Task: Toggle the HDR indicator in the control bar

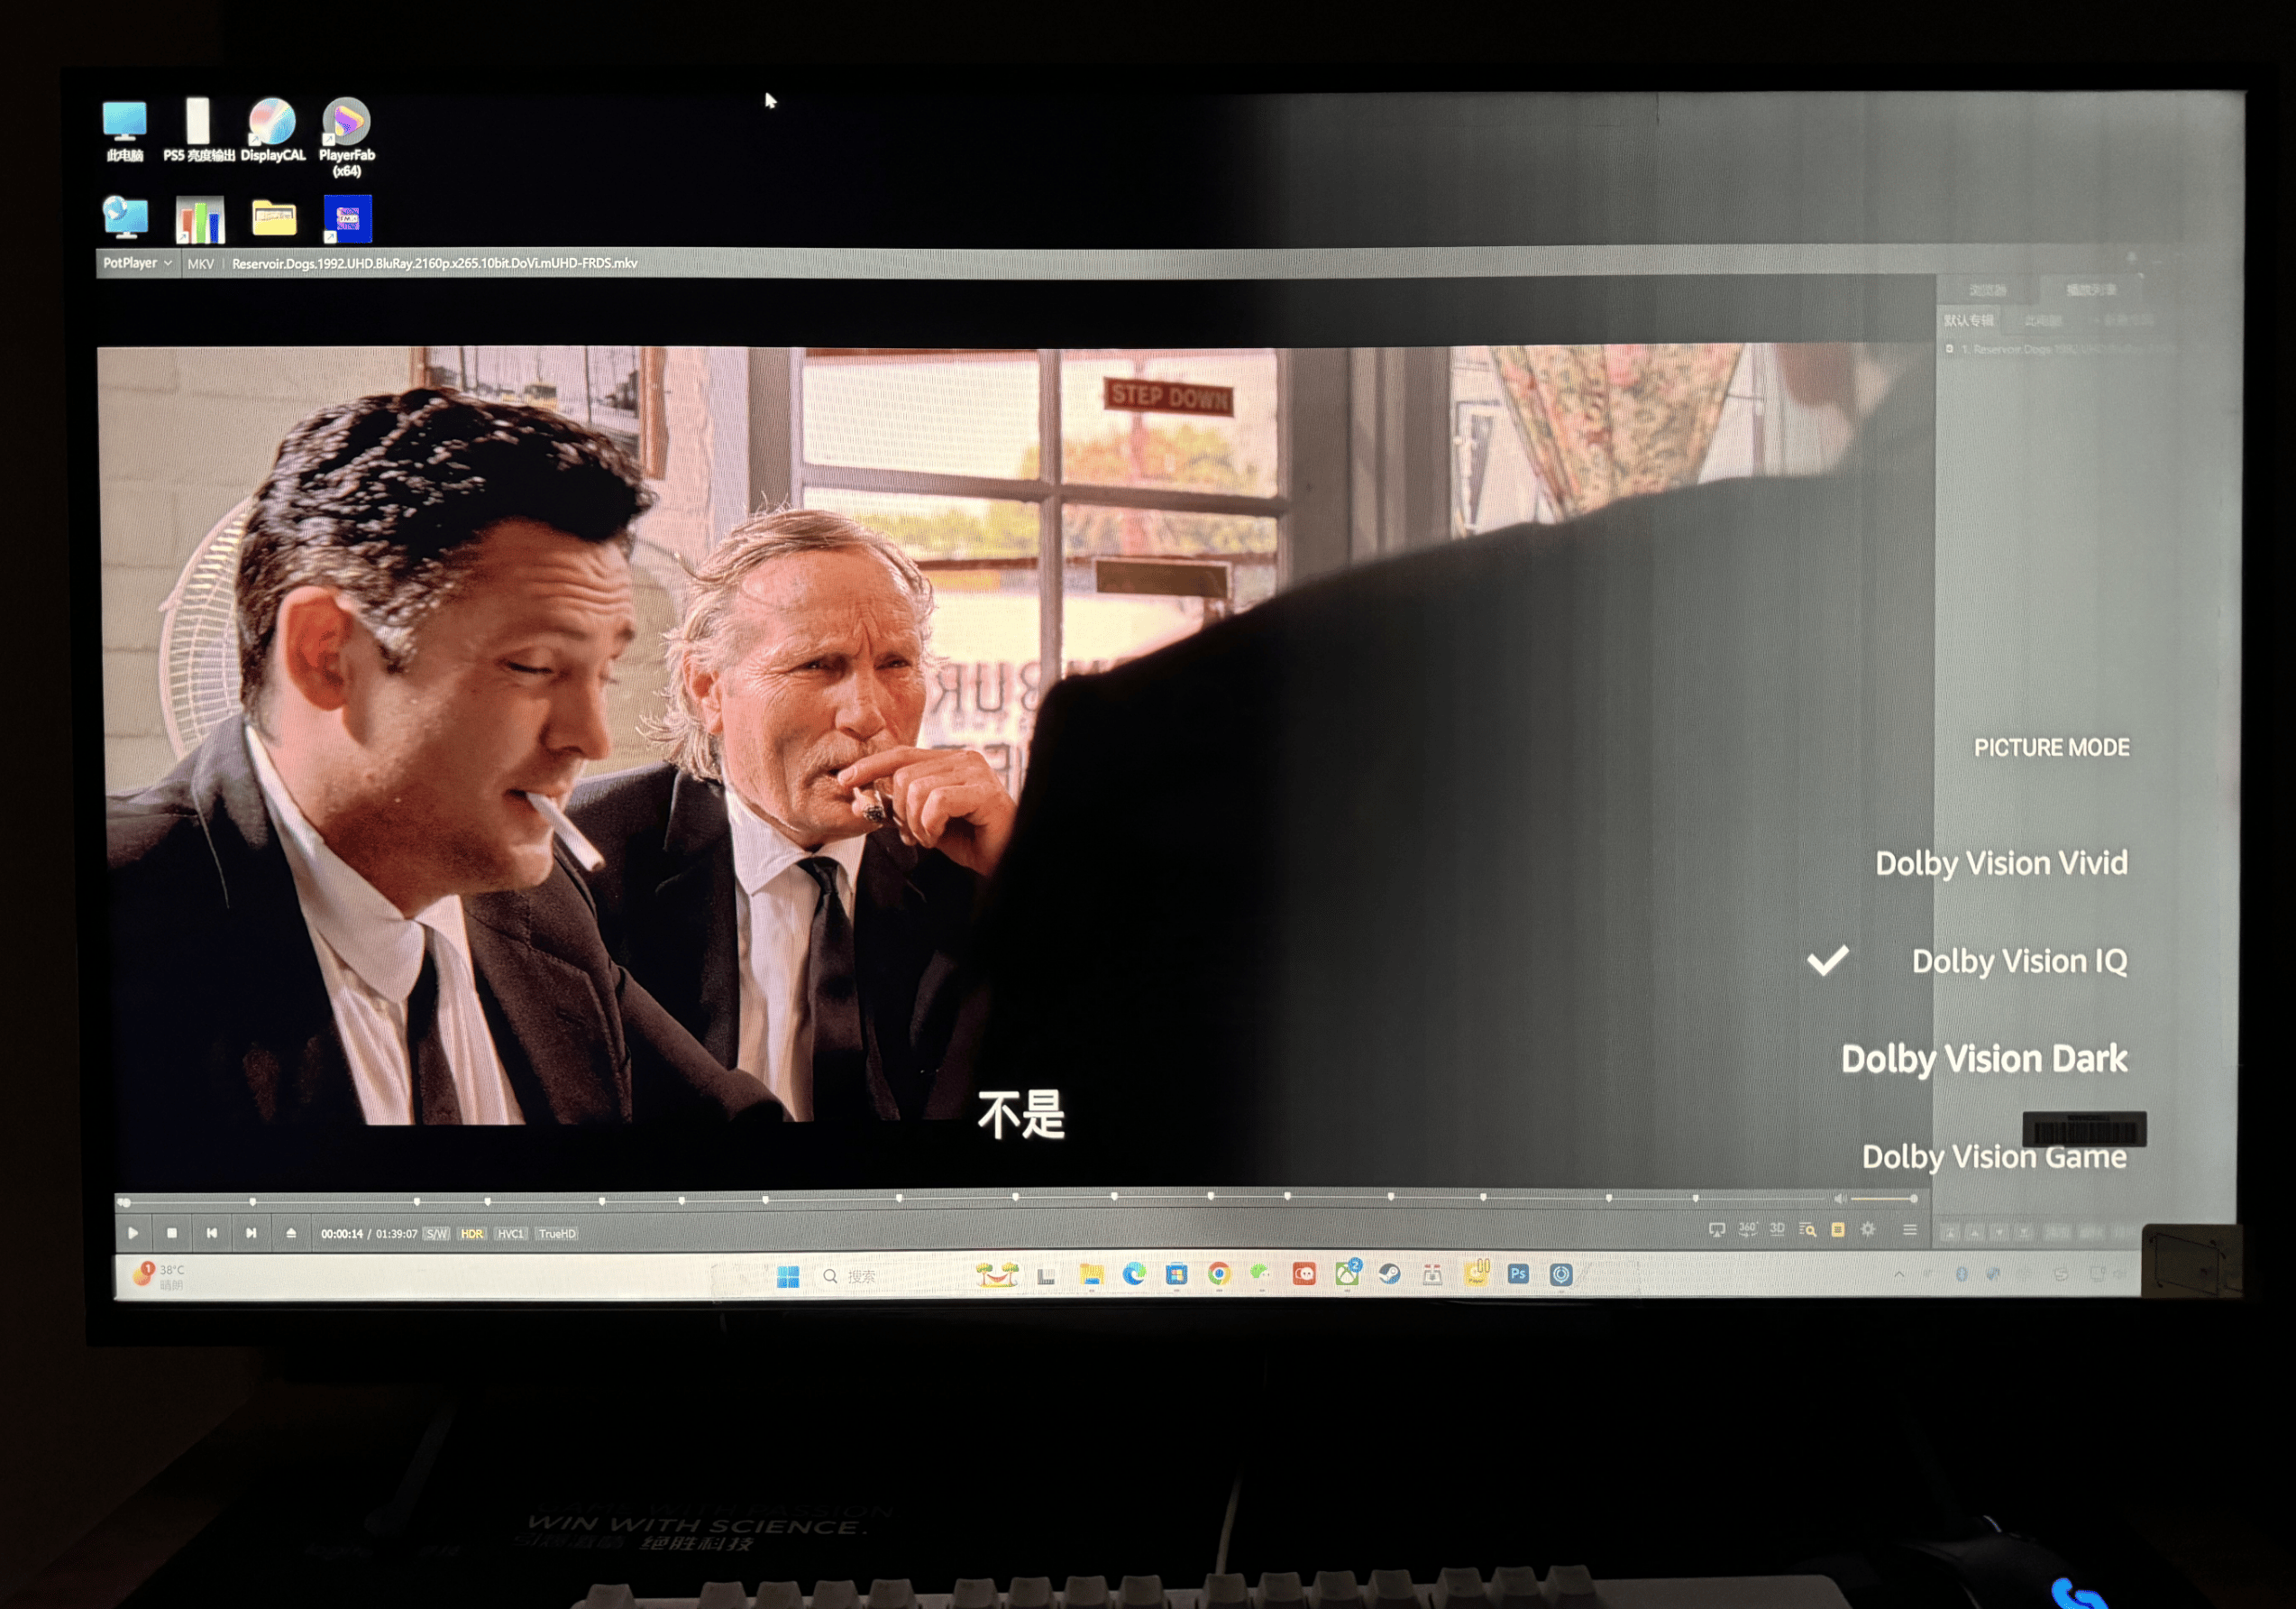Action: pyautogui.click(x=472, y=1234)
